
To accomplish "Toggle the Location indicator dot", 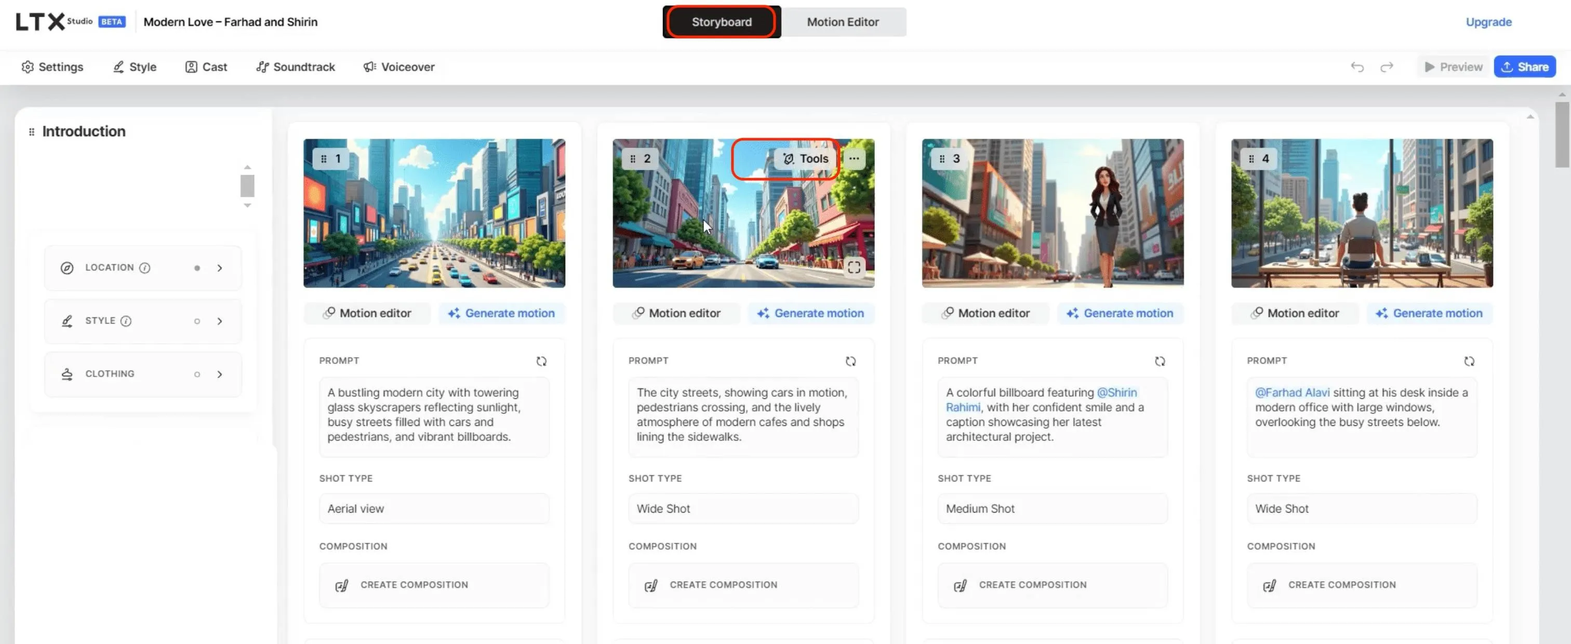I will (197, 267).
